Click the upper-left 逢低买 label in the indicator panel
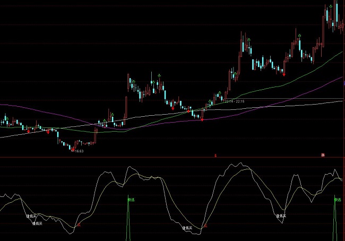Viewport: 345px width, 241px height. (32, 216)
